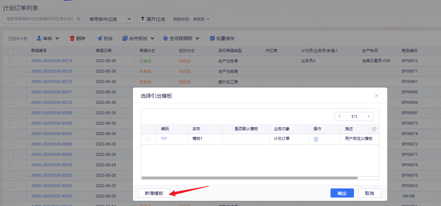Click the 单据日期 column header
This screenshot has height=206, width=441.
click(104, 51)
